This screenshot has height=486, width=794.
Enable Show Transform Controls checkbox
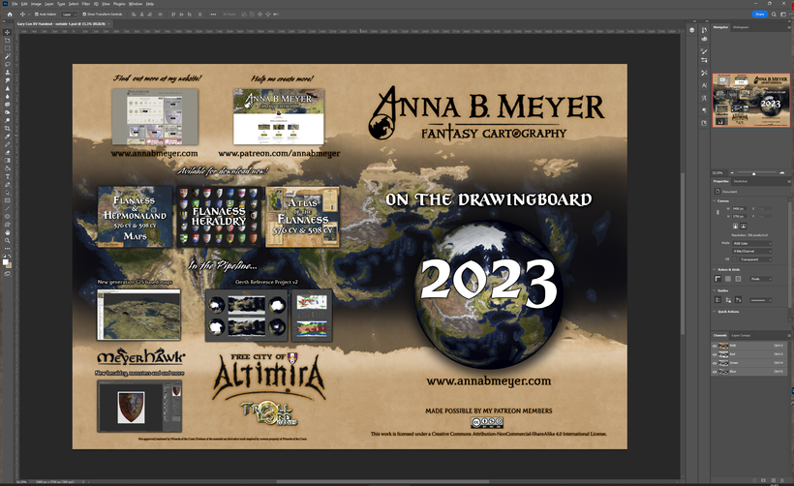84,15
